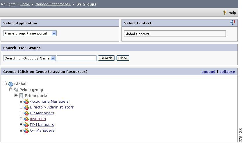This screenshot has width=243, height=143.
Task: Open the Directory Administrators group link
Action: coord(52,107)
